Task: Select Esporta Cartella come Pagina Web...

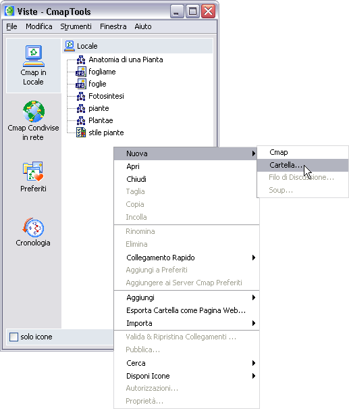Action: 186,310
